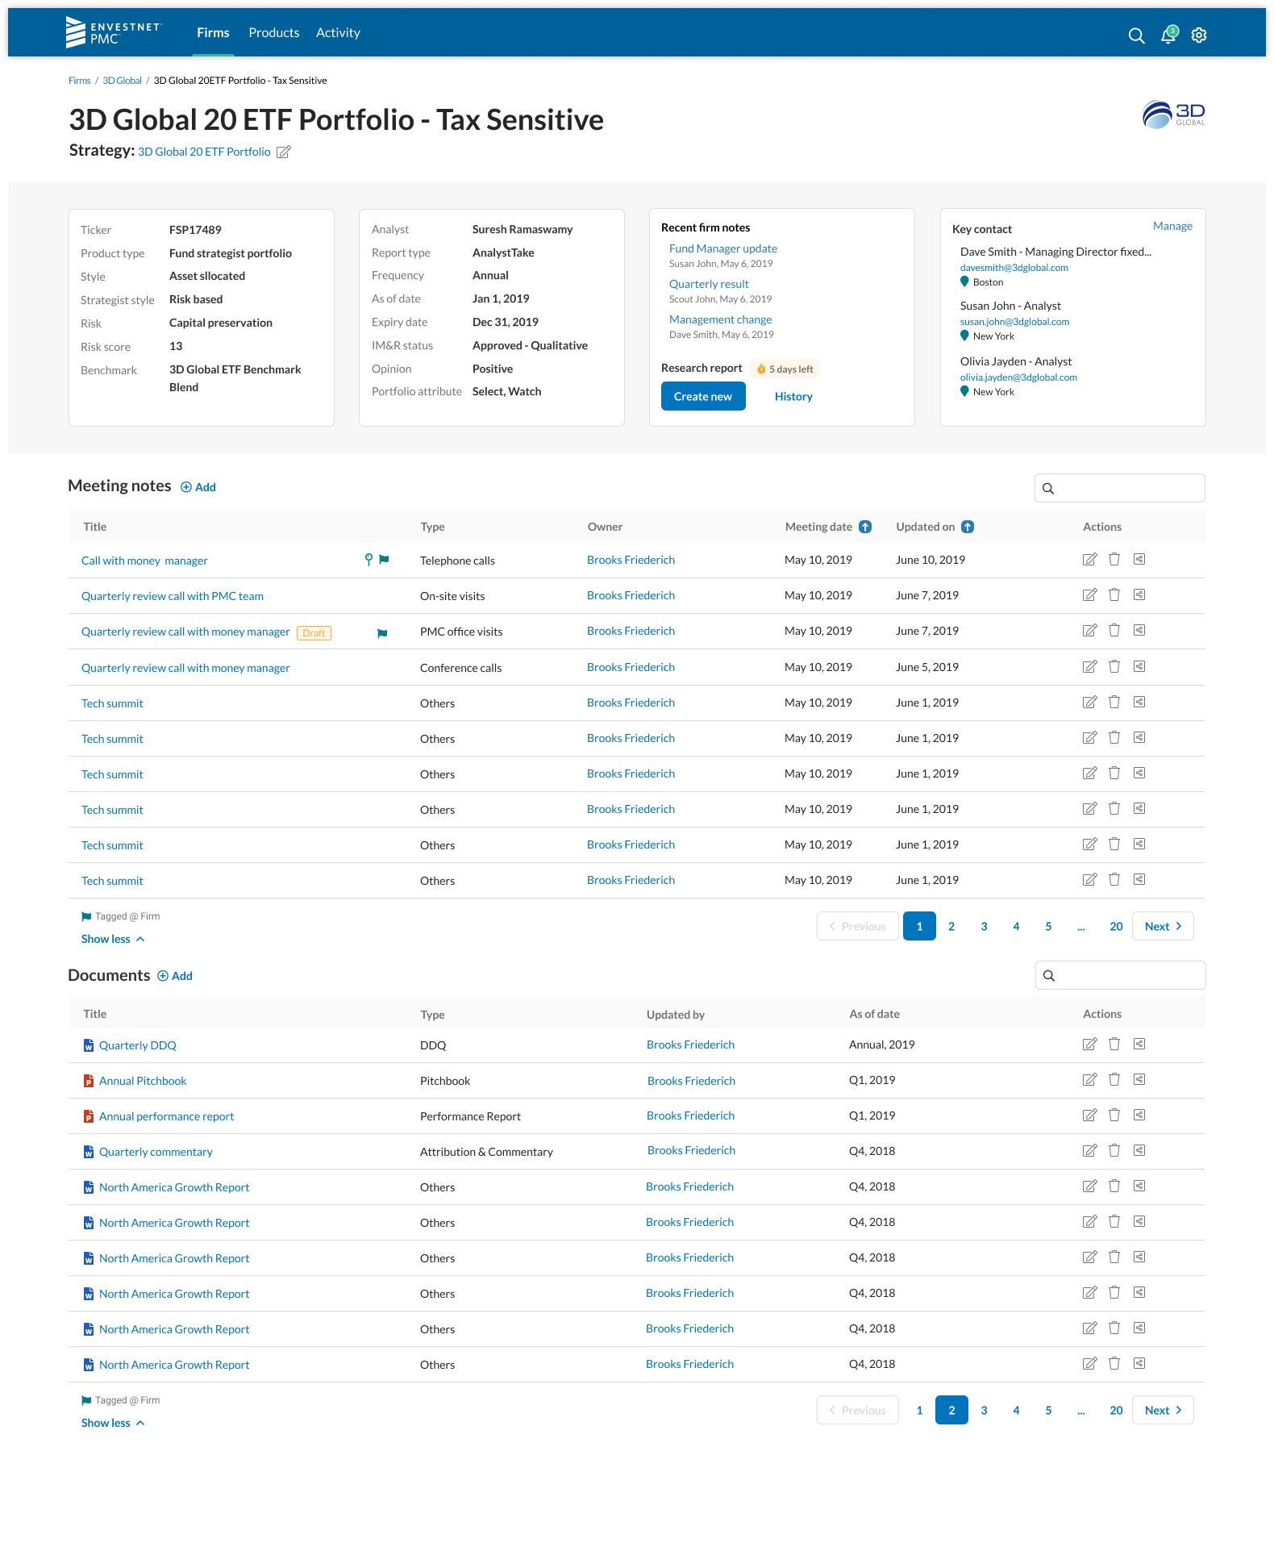This screenshot has height=1543, width=1274.
Task: Go to 3D Global in the breadcrumb
Action: pos(122,81)
